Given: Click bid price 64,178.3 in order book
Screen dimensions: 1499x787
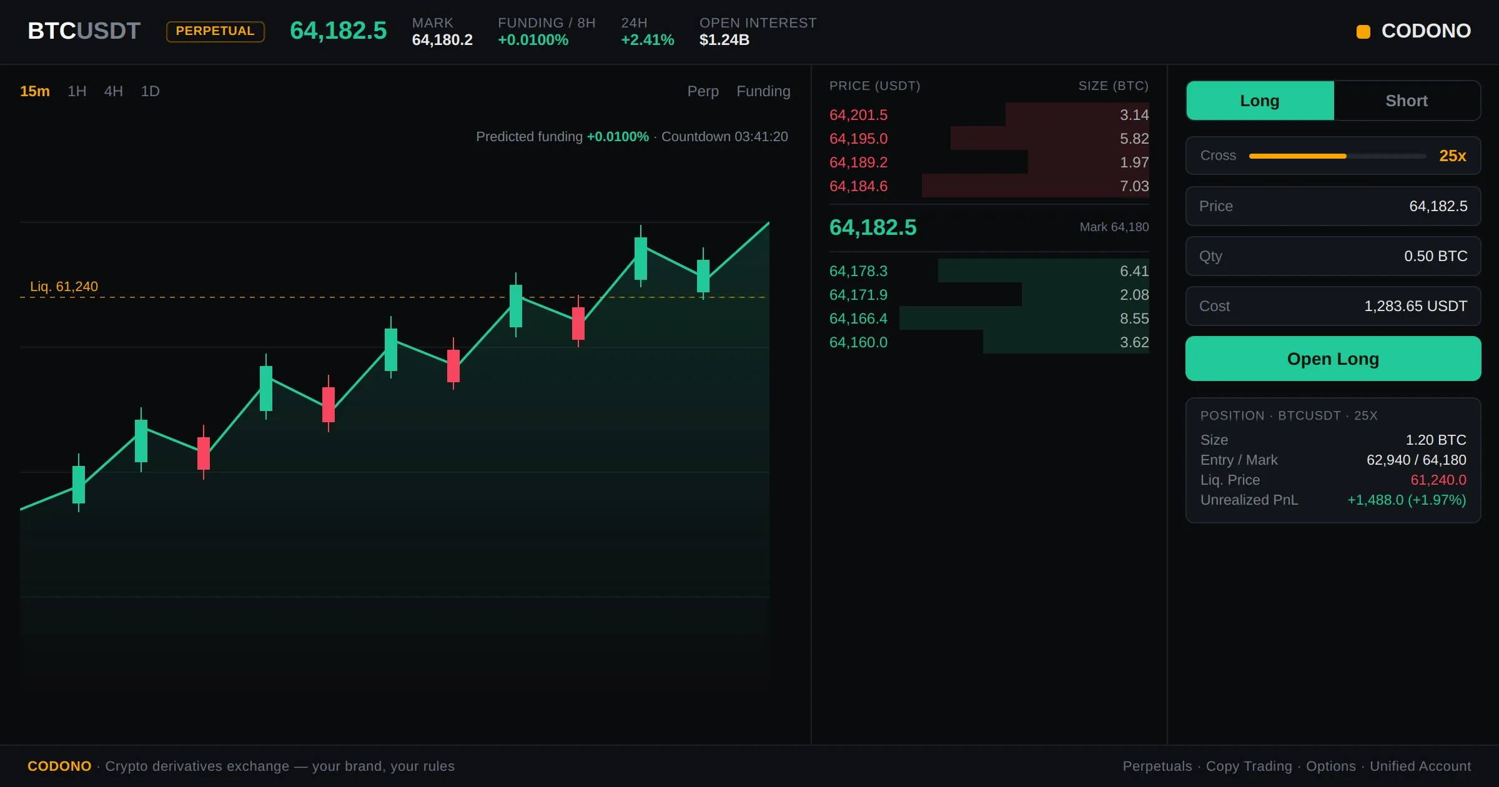Looking at the screenshot, I should click(858, 271).
